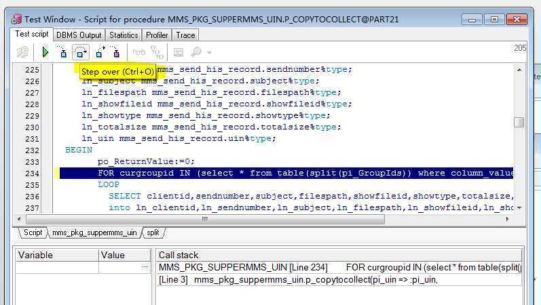Click the SELECT clientid line 236
Viewport: 541px width, 305px height.
pos(310,196)
